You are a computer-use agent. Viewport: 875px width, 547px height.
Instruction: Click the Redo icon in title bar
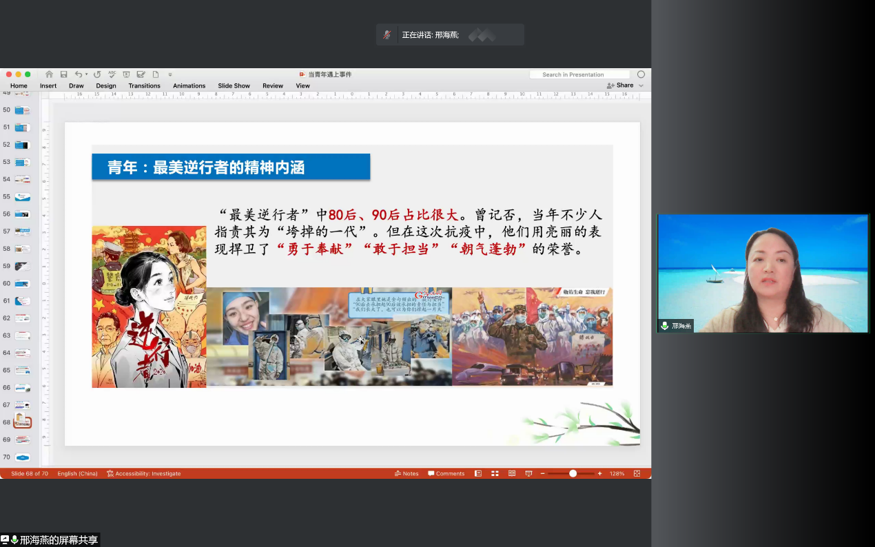pos(97,74)
